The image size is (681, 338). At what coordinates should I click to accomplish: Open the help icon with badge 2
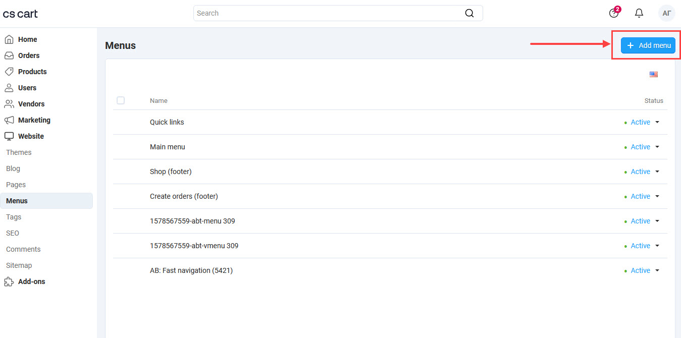614,13
